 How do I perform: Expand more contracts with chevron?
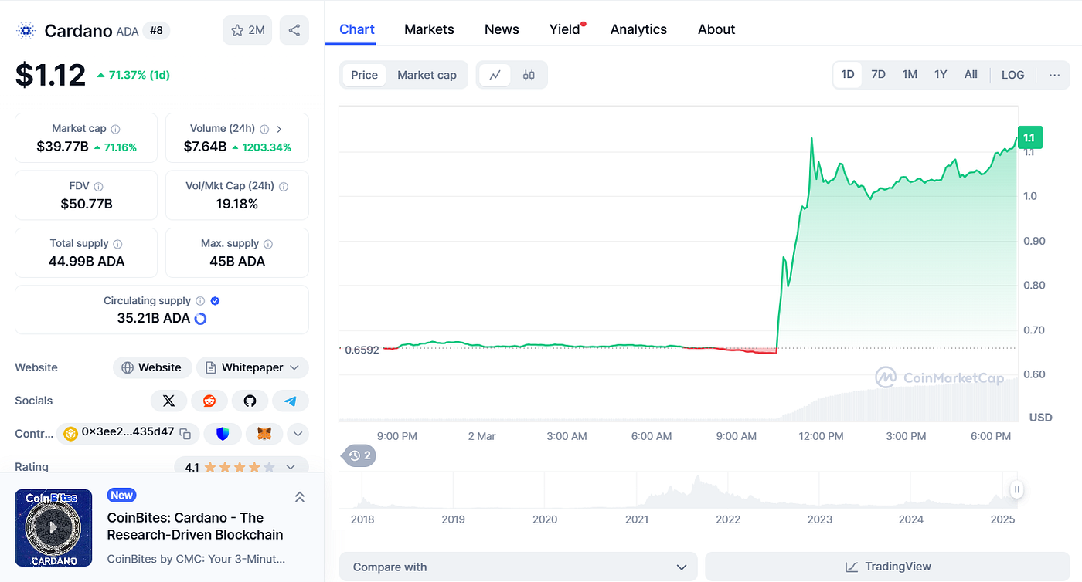(298, 434)
